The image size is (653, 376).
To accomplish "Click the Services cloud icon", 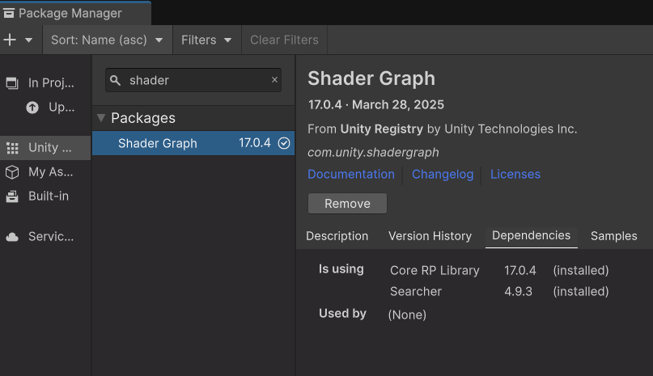I will tap(12, 237).
